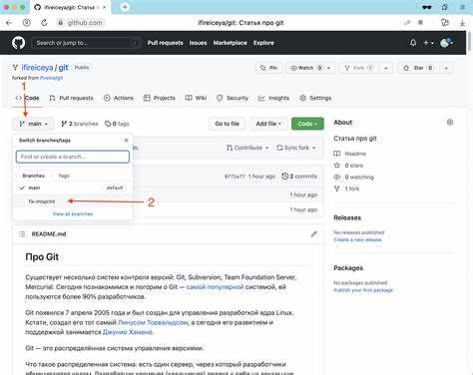Expand the Contribute dropdown

pyautogui.click(x=247, y=148)
